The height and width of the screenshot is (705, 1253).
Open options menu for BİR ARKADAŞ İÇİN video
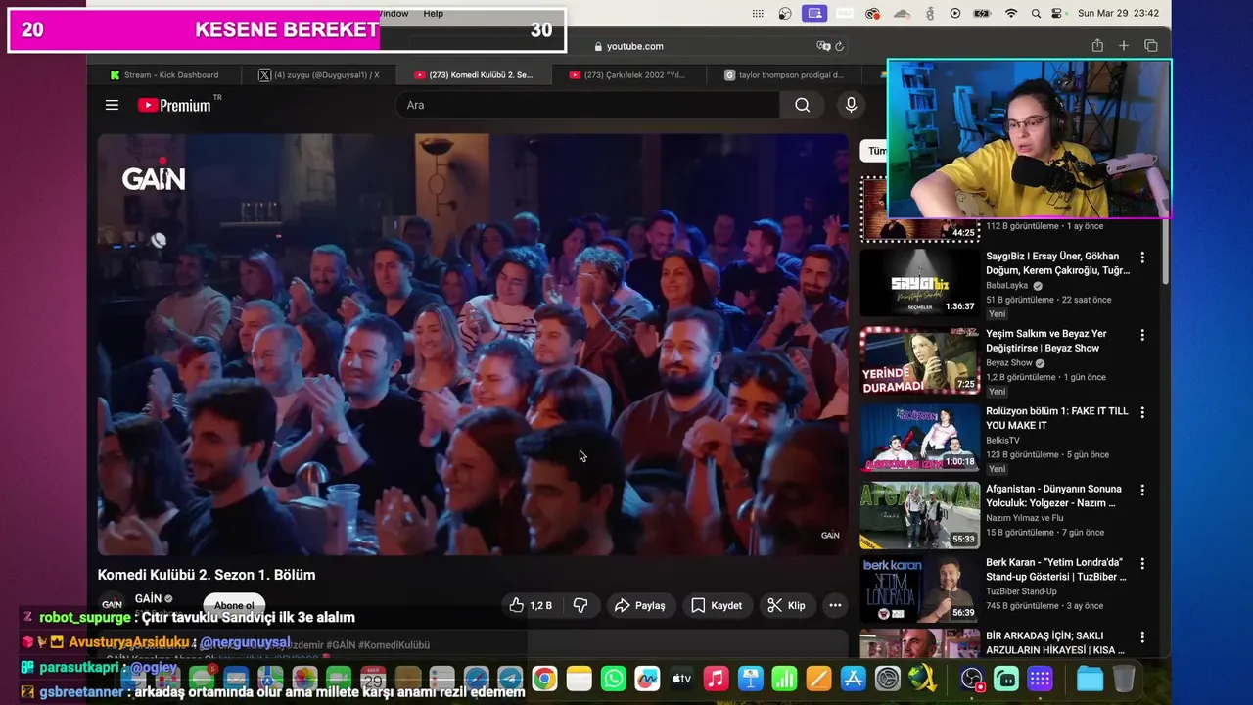1141,637
